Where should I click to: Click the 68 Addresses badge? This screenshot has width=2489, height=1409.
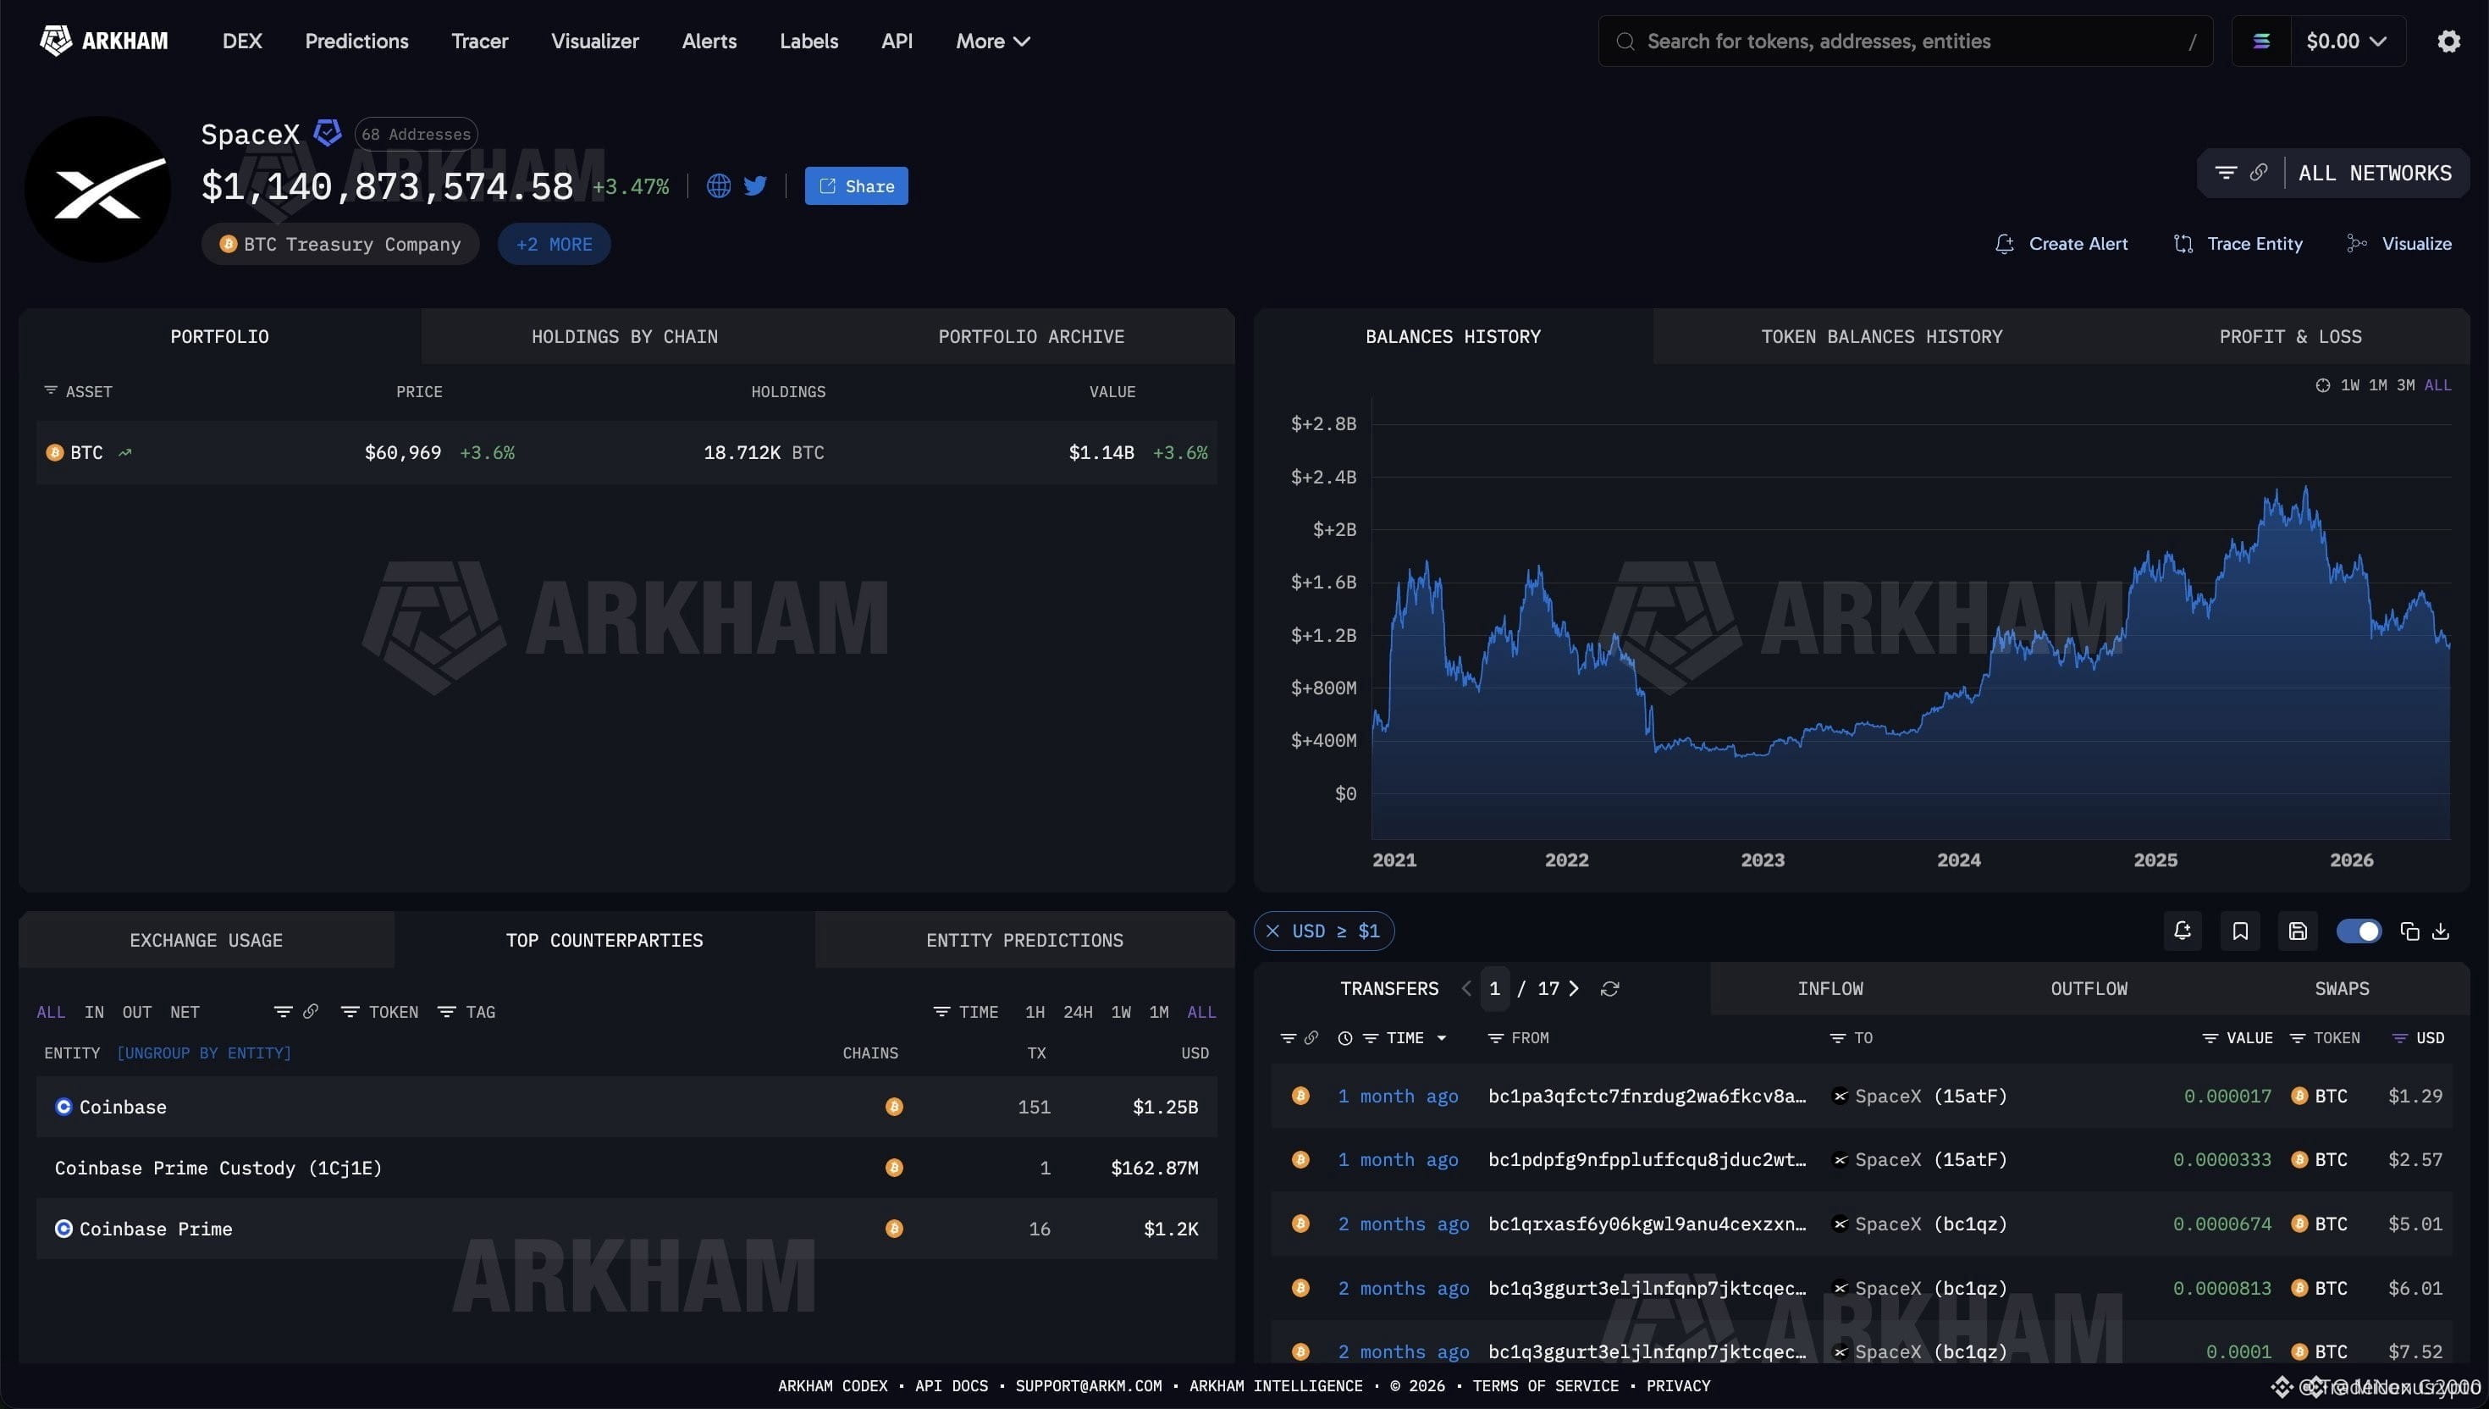point(416,134)
